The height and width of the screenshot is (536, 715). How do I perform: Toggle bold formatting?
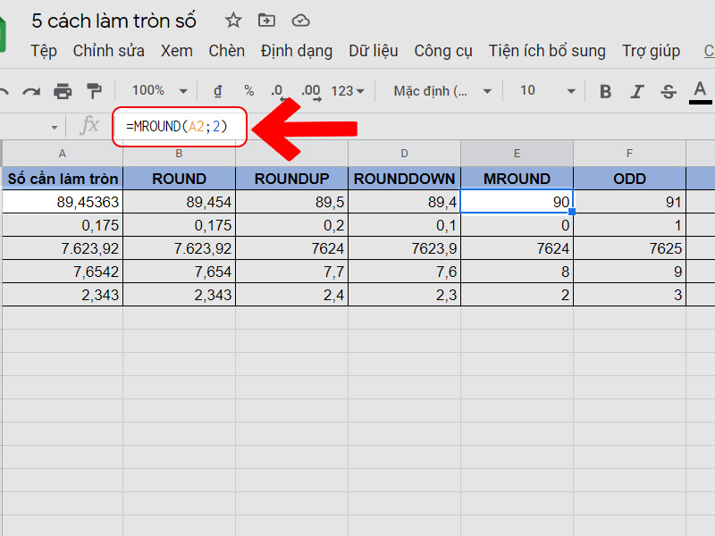pos(606,91)
